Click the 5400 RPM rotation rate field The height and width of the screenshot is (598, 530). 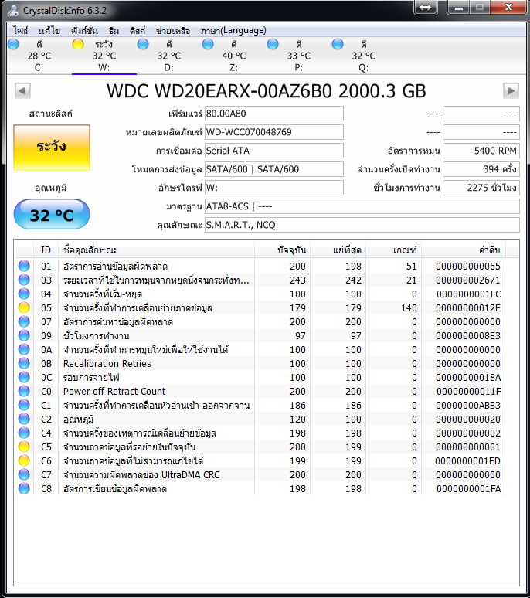pyautogui.click(x=481, y=151)
